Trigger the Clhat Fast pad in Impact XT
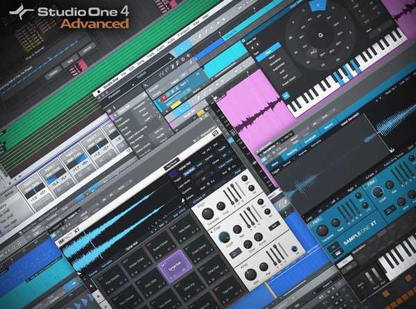This screenshot has width=416, height=309. coord(212,271)
